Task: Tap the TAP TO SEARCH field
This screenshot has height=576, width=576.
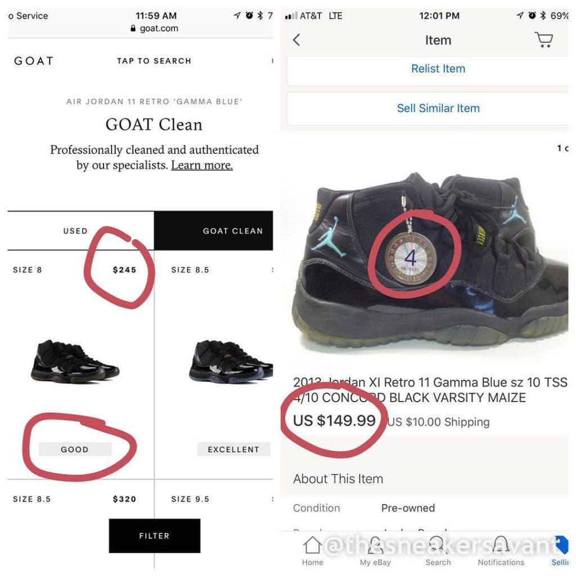Action: [154, 61]
